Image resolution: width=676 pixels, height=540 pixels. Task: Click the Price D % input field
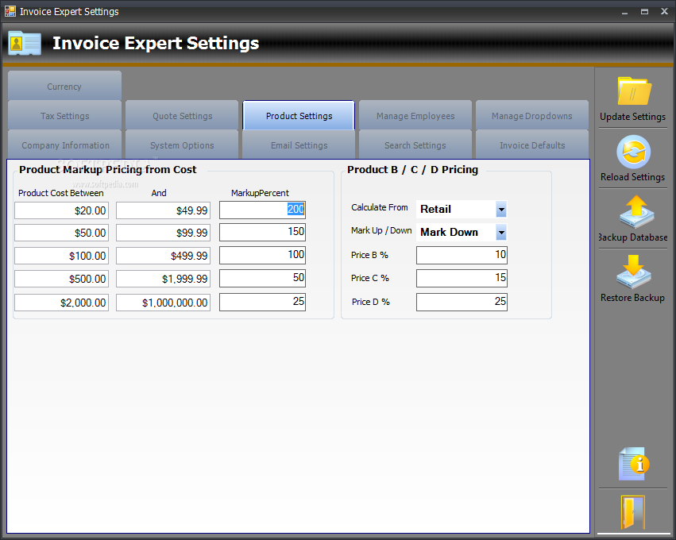[x=462, y=302]
